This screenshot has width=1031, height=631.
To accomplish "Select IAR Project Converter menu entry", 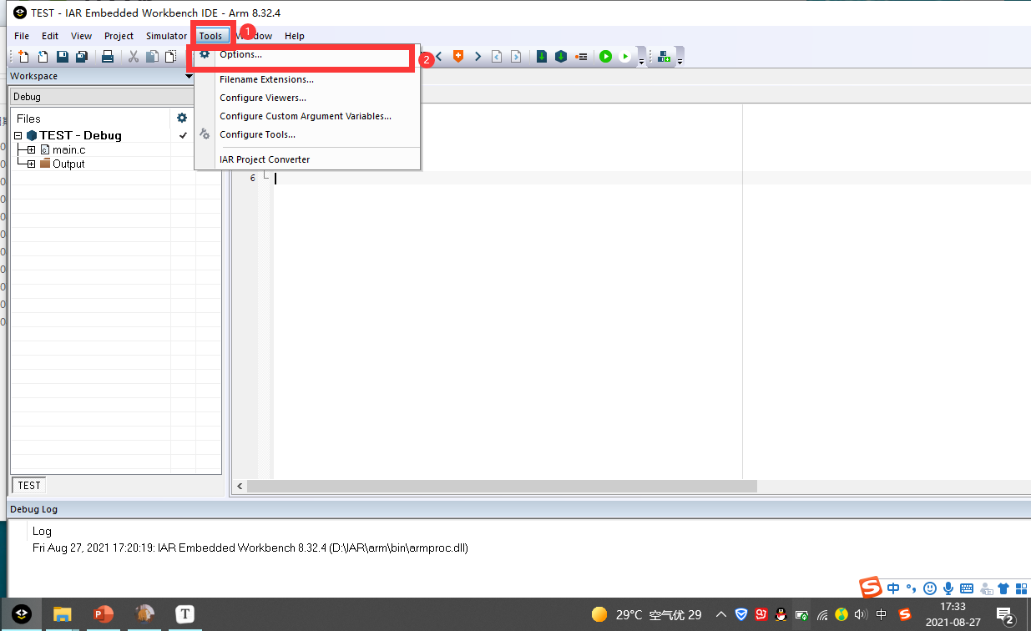I will click(307, 159).
